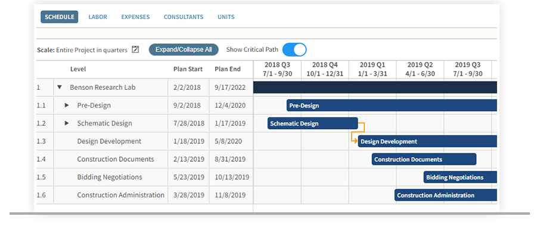The height and width of the screenshot is (229, 543).
Task: Click the Expand/Collapse All button
Action: coord(184,50)
